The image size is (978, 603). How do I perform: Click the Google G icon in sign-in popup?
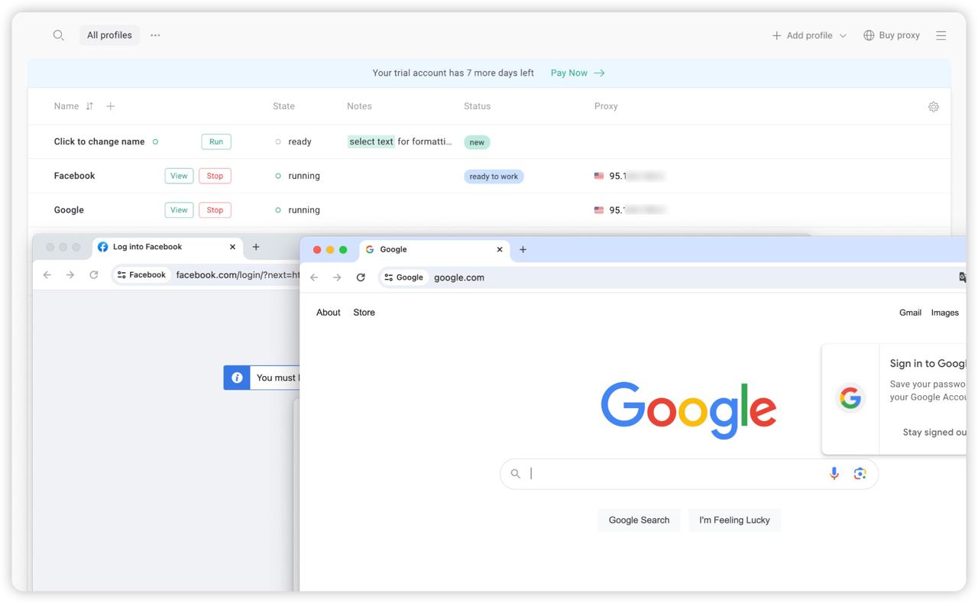(x=850, y=397)
